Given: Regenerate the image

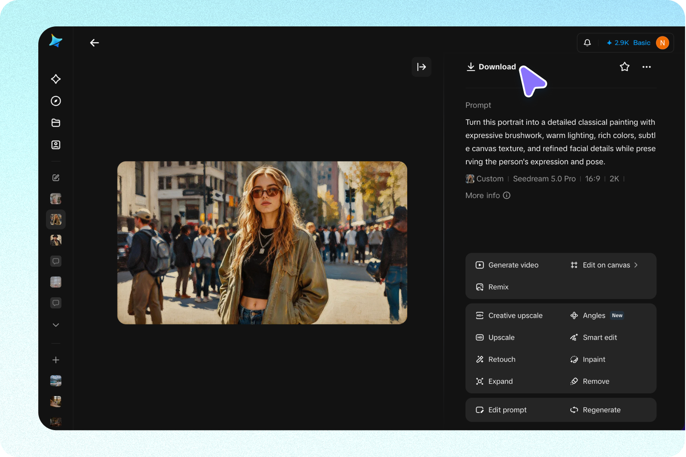Looking at the screenshot, I should pos(595,410).
